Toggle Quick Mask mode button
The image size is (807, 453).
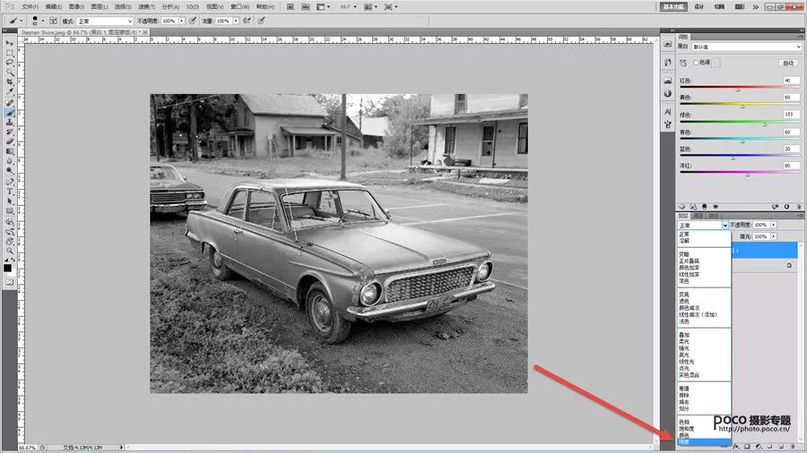click(9, 282)
